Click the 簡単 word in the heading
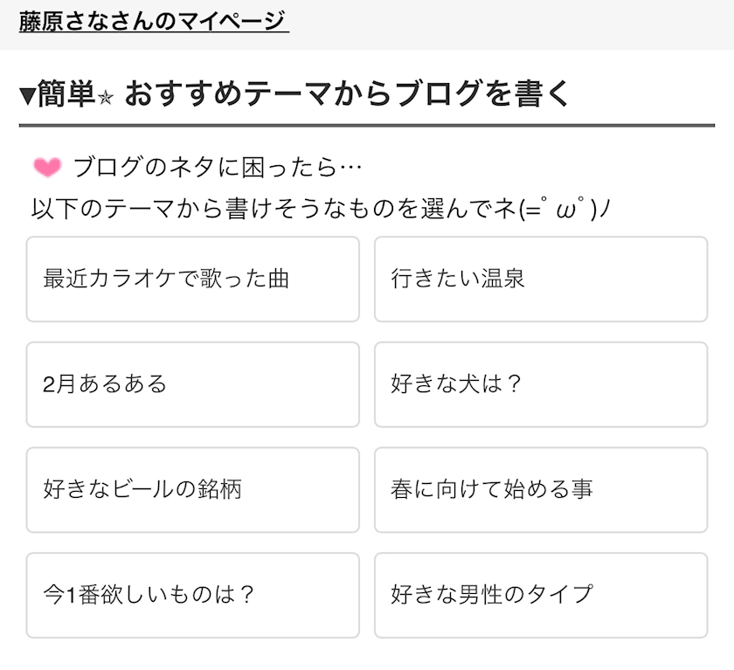Screen dimensions: 734x670 coord(66,94)
